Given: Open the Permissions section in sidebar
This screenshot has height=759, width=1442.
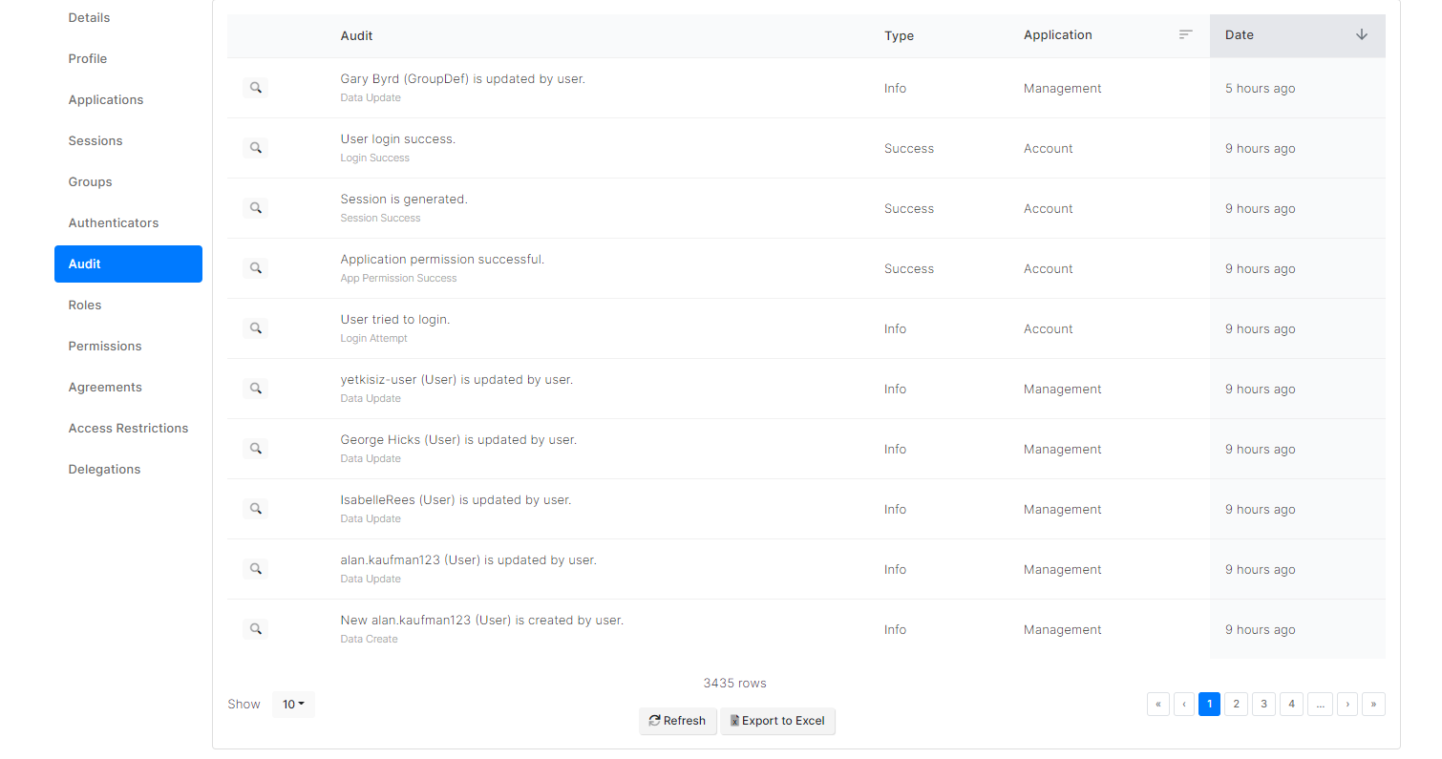Looking at the screenshot, I should (x=105, y=347).
